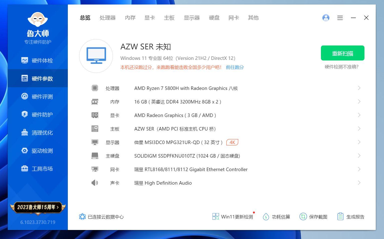
Task: Click the memory module icon
Action: click(x=95, y=102)
